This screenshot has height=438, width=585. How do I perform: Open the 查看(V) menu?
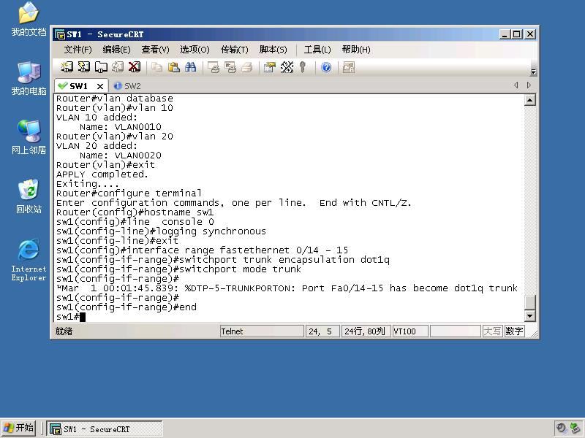click(155, 50)
